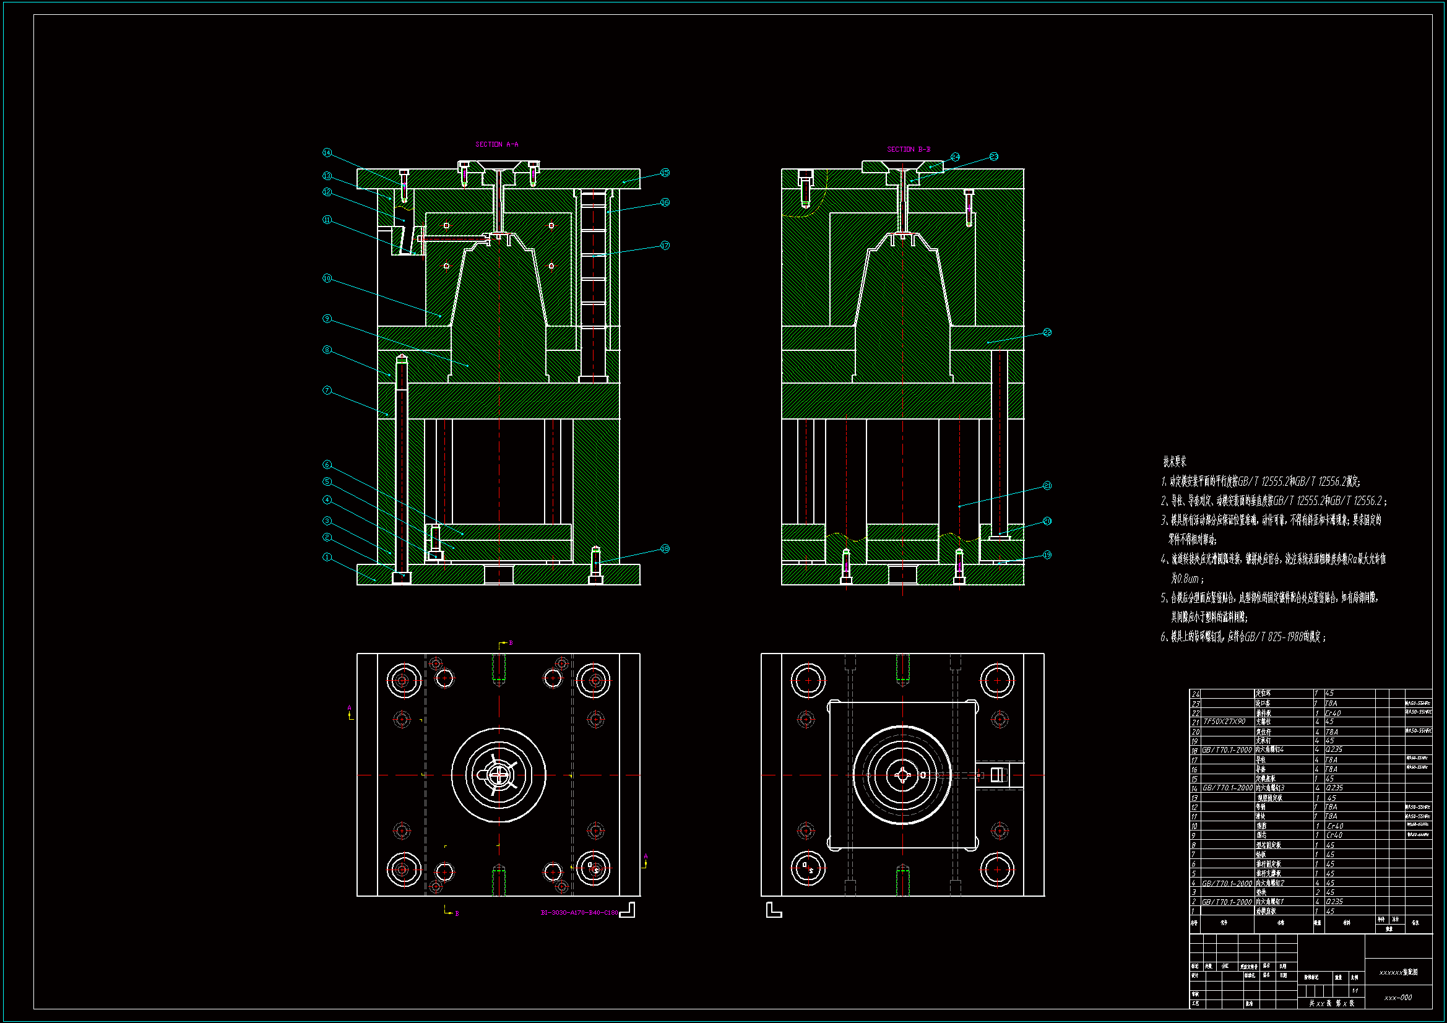Click the SECTION B-B label
The image size is (1447, 1023).
[x=908, y=149]
